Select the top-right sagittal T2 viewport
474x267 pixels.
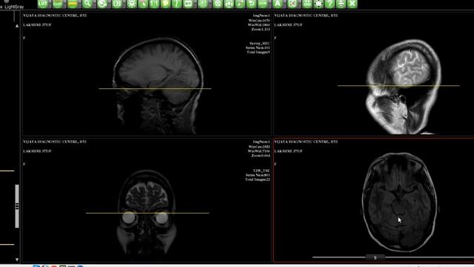click(373, 74)
